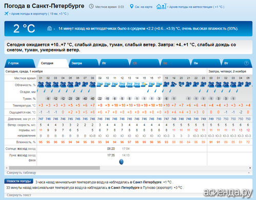Click the cloudiness icon for hour 13

[129, 84]
